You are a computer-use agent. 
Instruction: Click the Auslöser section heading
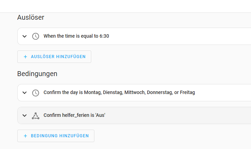[x=31, y=17]
